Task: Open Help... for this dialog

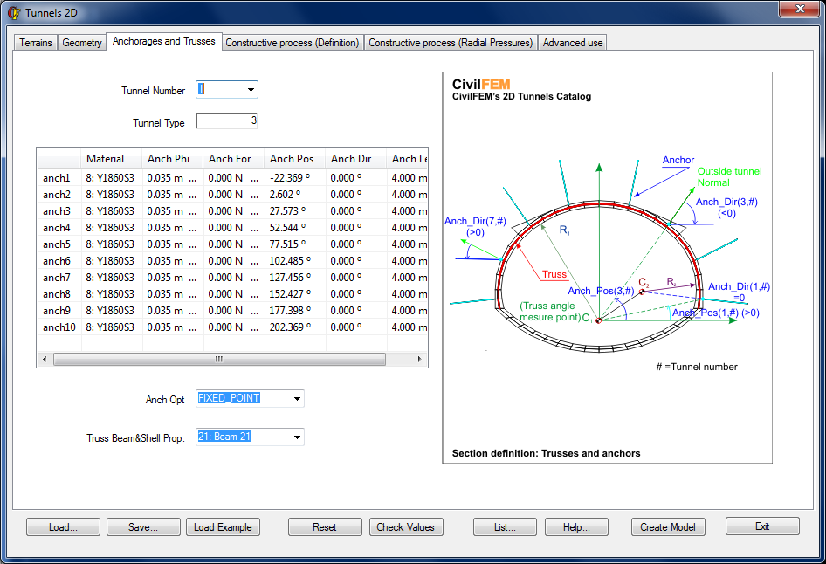Action: coord(577,527)
